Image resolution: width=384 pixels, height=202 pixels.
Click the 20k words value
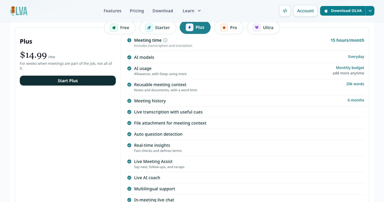355,84
